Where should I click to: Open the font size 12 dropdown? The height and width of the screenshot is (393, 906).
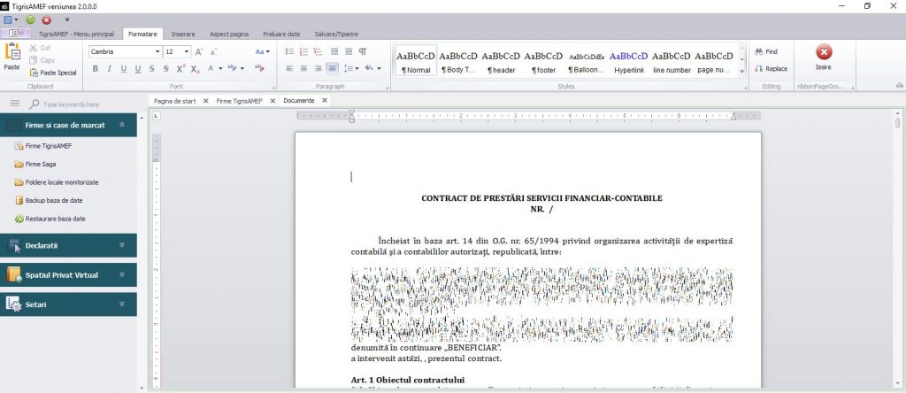(x=187, y=51)
